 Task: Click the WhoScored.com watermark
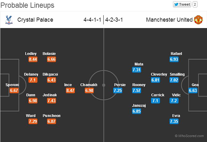click(189, 136)
